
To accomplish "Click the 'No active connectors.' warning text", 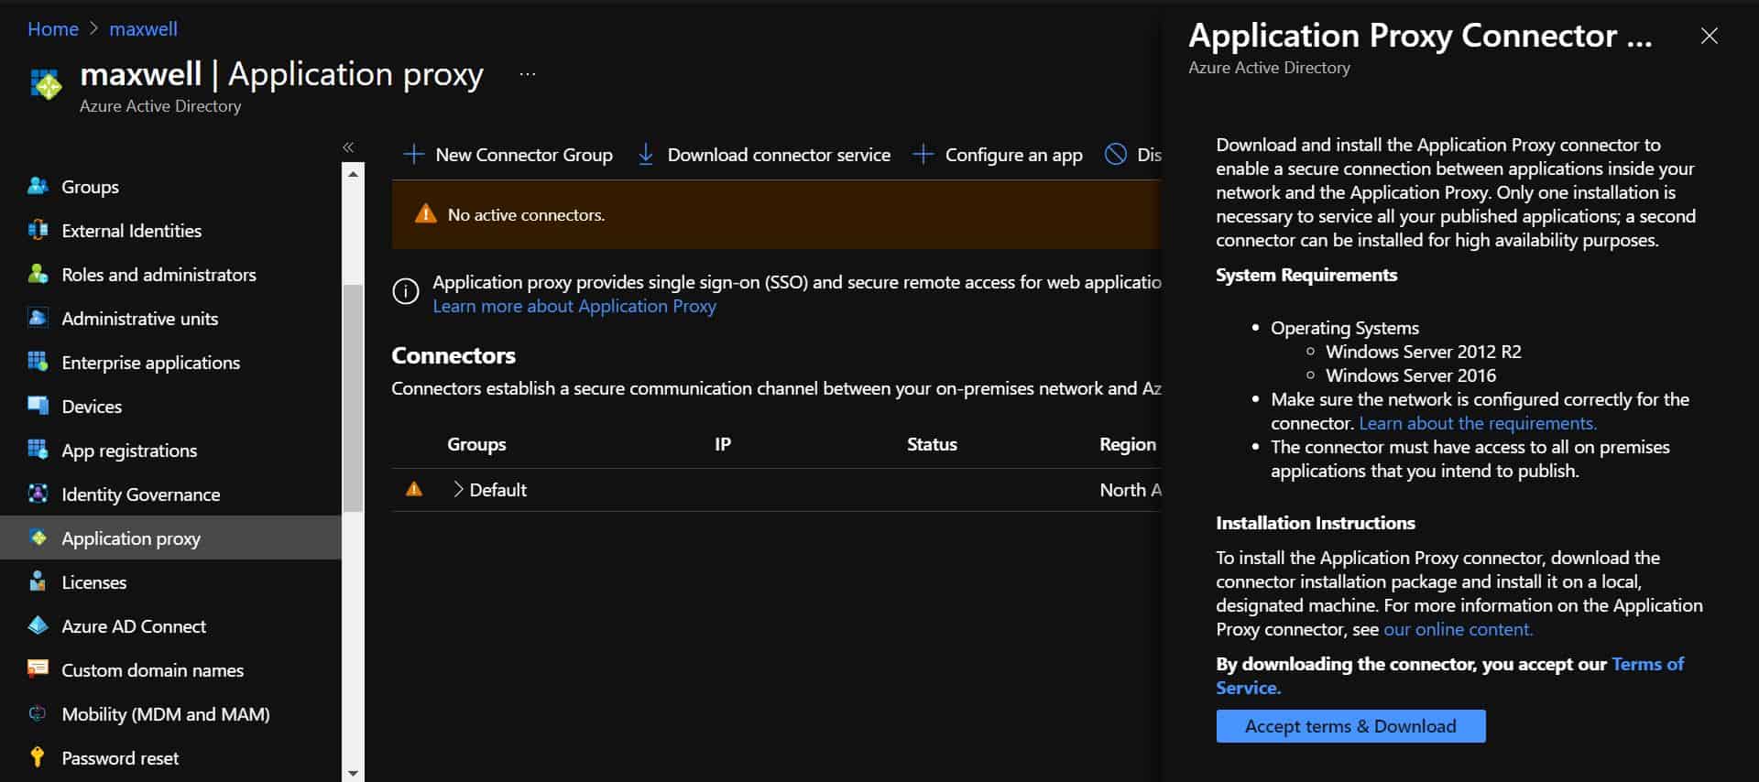I will point(526,214).
